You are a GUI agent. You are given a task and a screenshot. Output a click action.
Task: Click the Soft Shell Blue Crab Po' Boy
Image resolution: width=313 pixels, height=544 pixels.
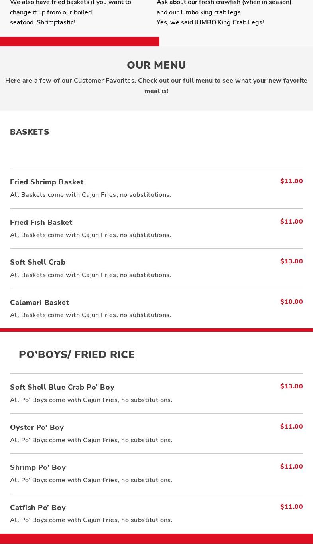click(x=62, y=387)
